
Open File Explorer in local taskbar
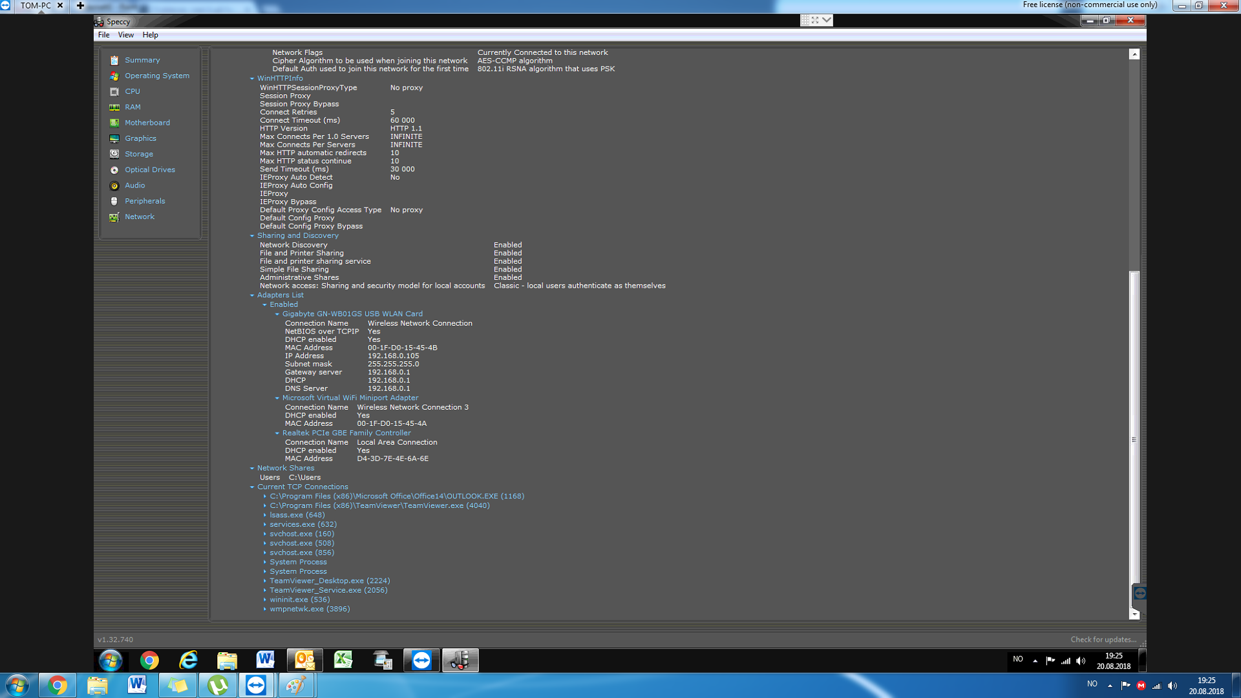coord(98,685)
